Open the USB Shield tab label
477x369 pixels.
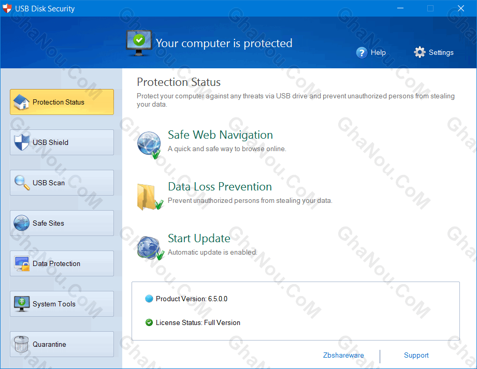[51, 142]
